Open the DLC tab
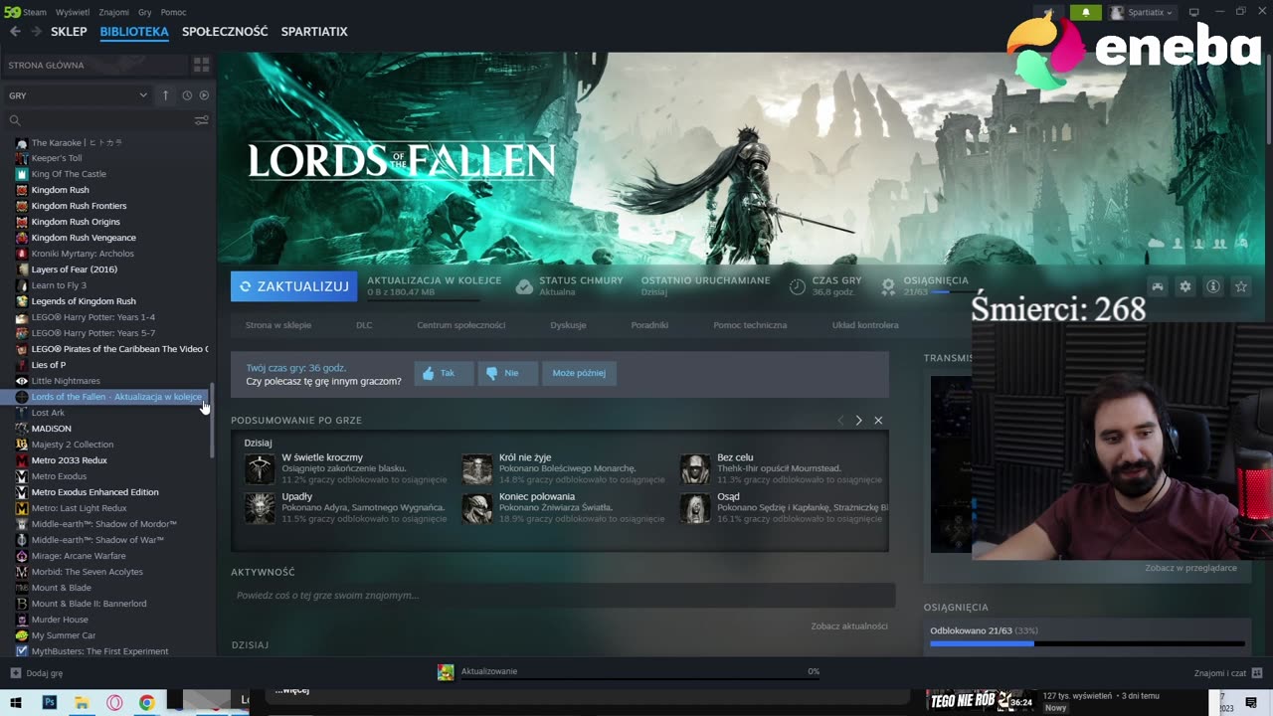The height and width of the screenshot is (716, 1273). 364,325
